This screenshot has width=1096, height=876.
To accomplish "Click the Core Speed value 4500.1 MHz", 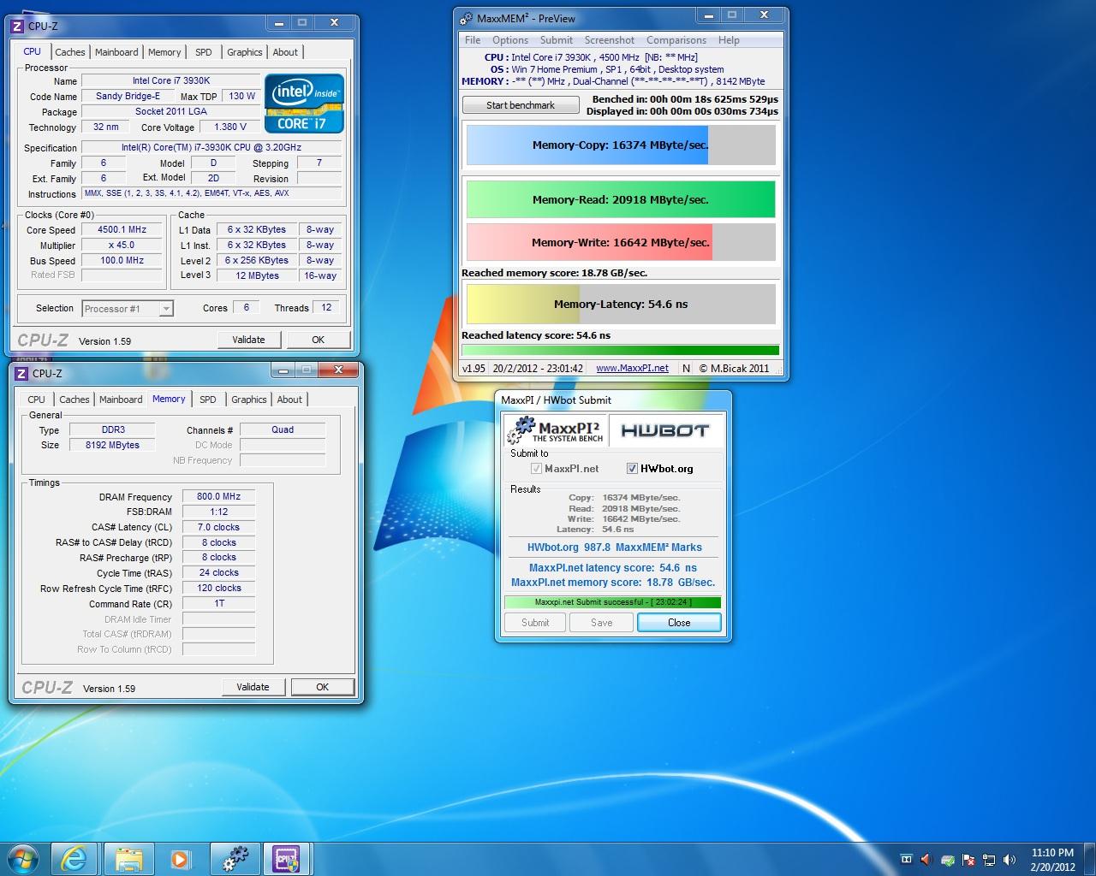I will click(122, 230).
